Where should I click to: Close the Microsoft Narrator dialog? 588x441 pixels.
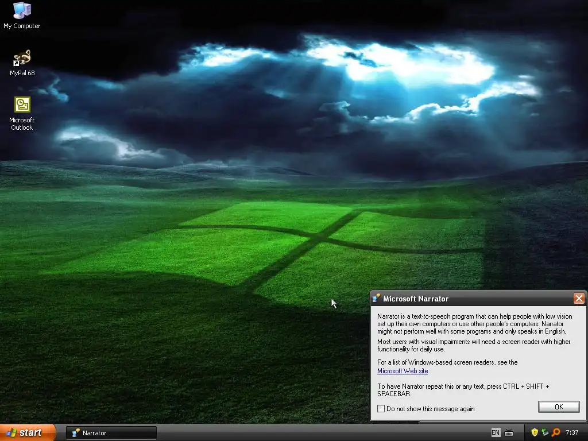pyautogui.click(x=579, y=299)
